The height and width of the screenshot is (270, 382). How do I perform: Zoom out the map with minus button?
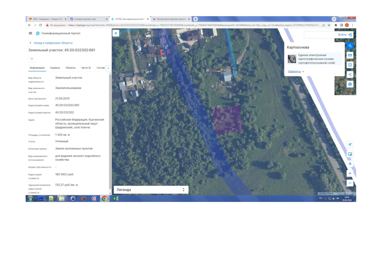(350, 183)
